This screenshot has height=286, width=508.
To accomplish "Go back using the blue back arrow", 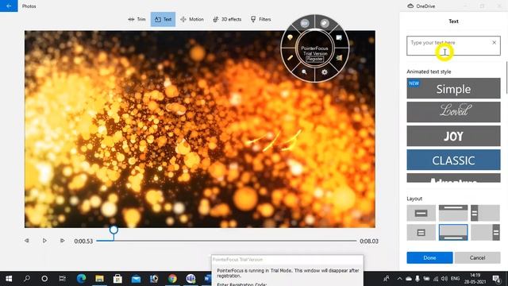I will coord(9,6).
